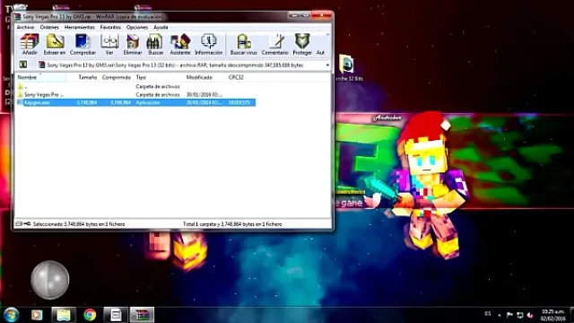Click the gray sphere desktop gadget

50,280
